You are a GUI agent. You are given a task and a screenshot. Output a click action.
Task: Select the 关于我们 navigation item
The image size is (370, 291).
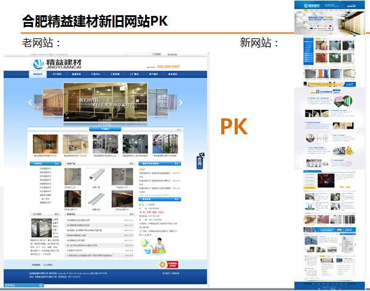(x=57, y=74)
